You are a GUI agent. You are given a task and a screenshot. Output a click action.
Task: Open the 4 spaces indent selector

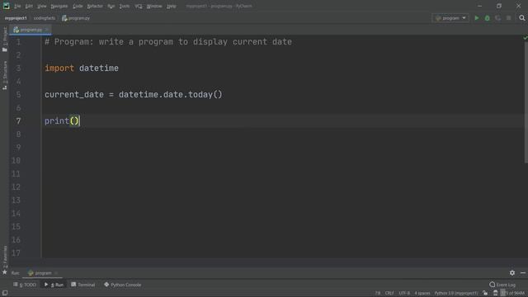(x=422, y=293)
